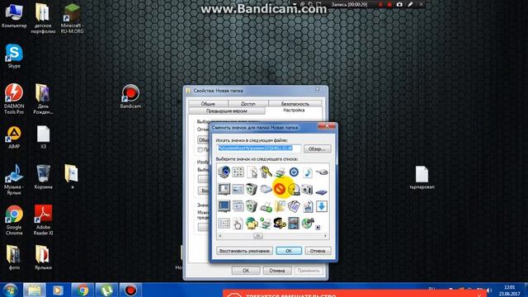This screenshot has height=297, width=528.
Task: Select Adobe Reader XI desktop icon
Action: 43,220
